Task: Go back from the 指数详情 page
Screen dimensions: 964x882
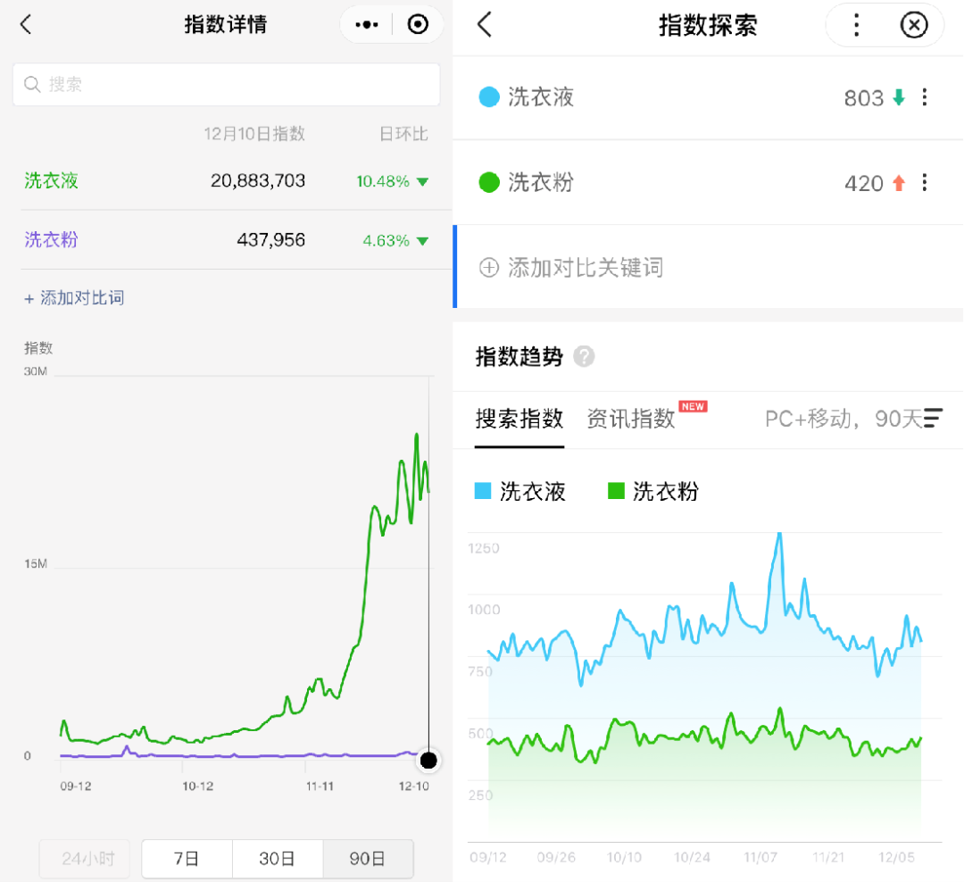Action: click(26, 25)
